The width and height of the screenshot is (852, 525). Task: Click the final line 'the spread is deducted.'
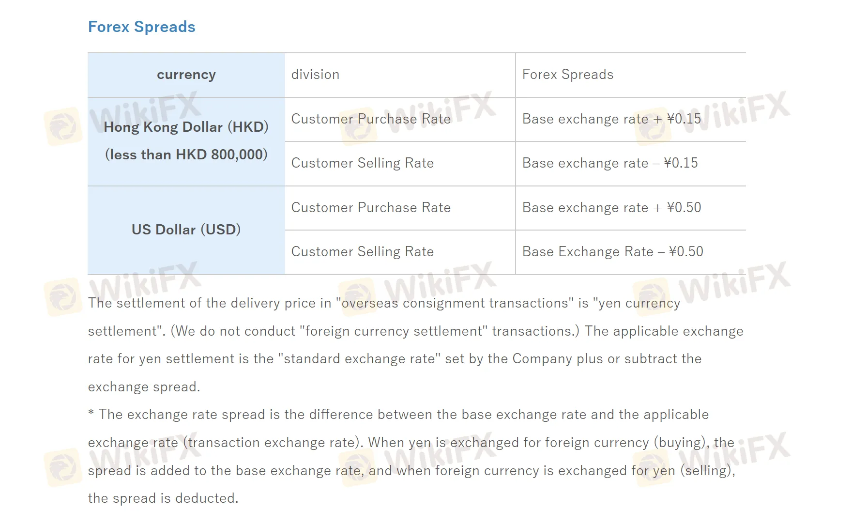163,498
